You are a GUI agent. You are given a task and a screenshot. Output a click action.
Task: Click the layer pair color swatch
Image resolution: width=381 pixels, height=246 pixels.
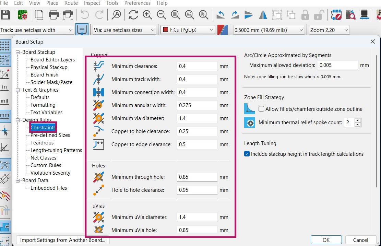click(223, 30)
